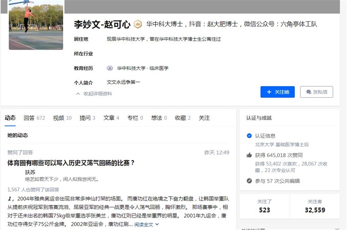The width and height of the screenshot is (347, 230).
Task: Follow the user with 关注她 button
Action: 278,92
